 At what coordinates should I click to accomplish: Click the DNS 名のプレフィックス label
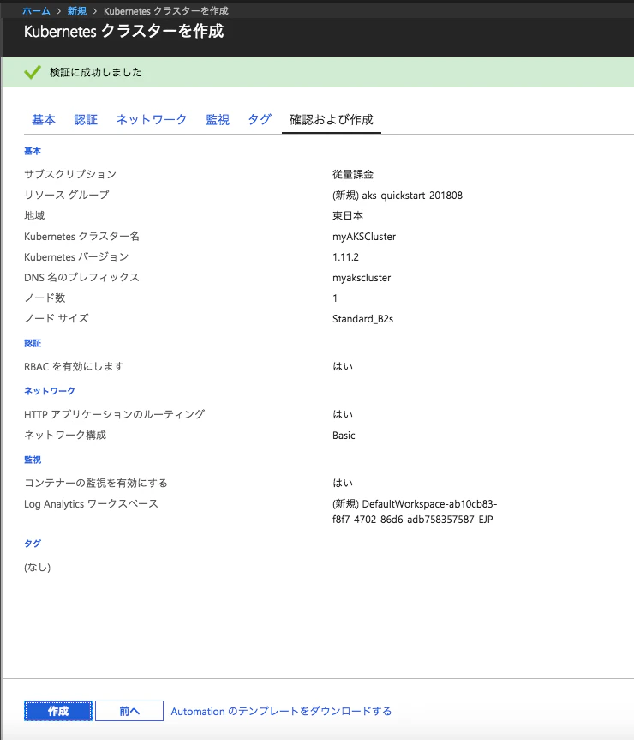tap(81, 278)
